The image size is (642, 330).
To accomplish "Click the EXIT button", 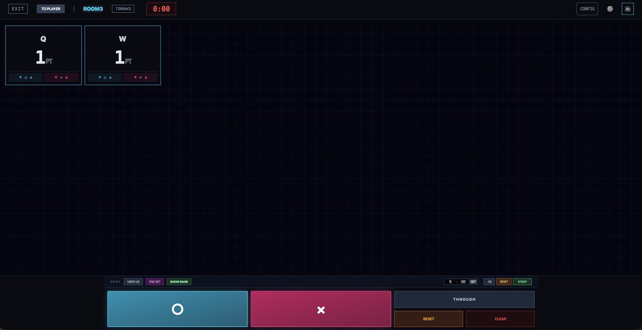I will tap(18, 9).
